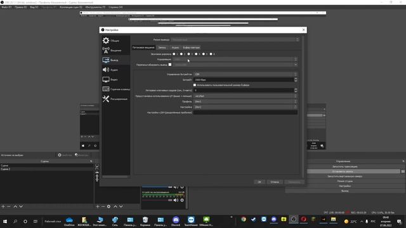The image size is (406, 228).
Task: Mute the bottom mixer channel with the speaker icon
Action: point(176,200)
